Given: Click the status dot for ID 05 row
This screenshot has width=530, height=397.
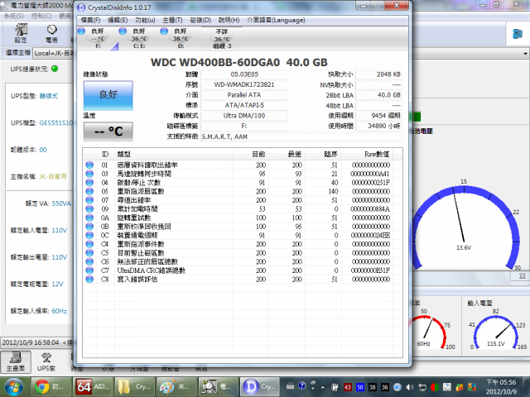Looking at the screenshot, I should click(89, 191).
